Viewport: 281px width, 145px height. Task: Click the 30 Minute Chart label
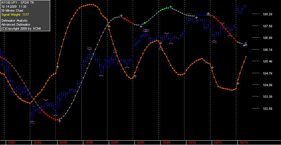(12, 11)
